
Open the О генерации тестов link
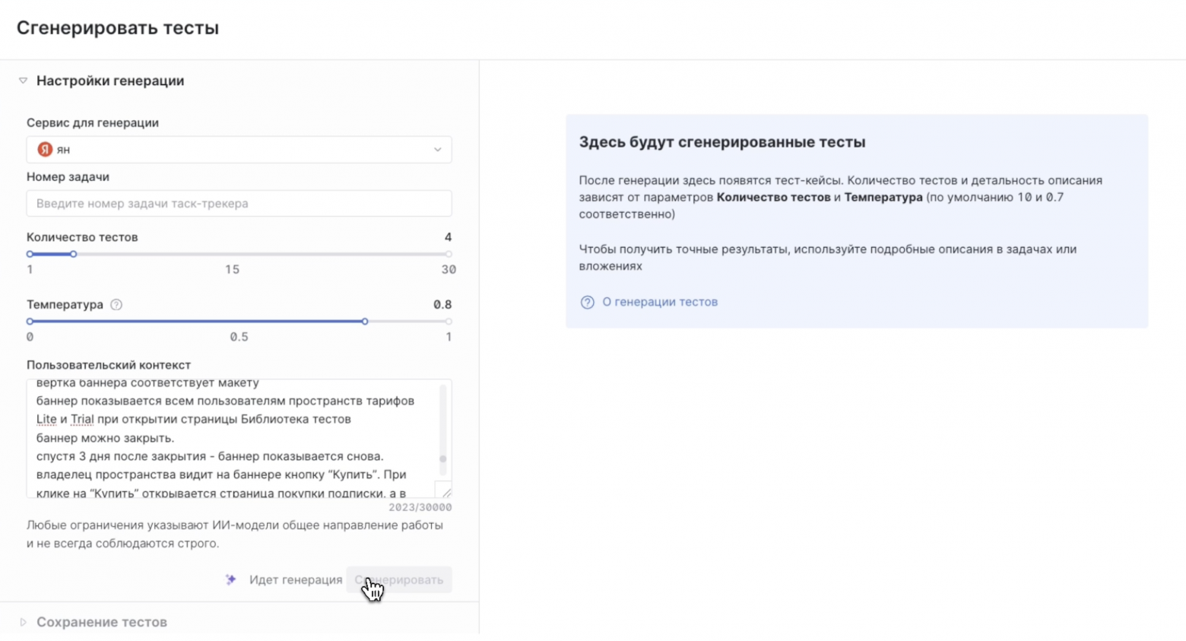tap(658, 302)
